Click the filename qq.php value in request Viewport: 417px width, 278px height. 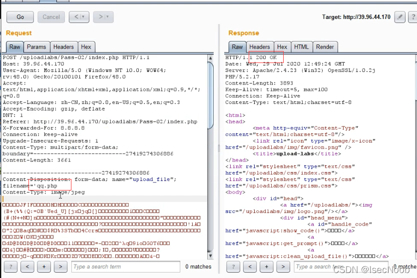tap(47, 186)
